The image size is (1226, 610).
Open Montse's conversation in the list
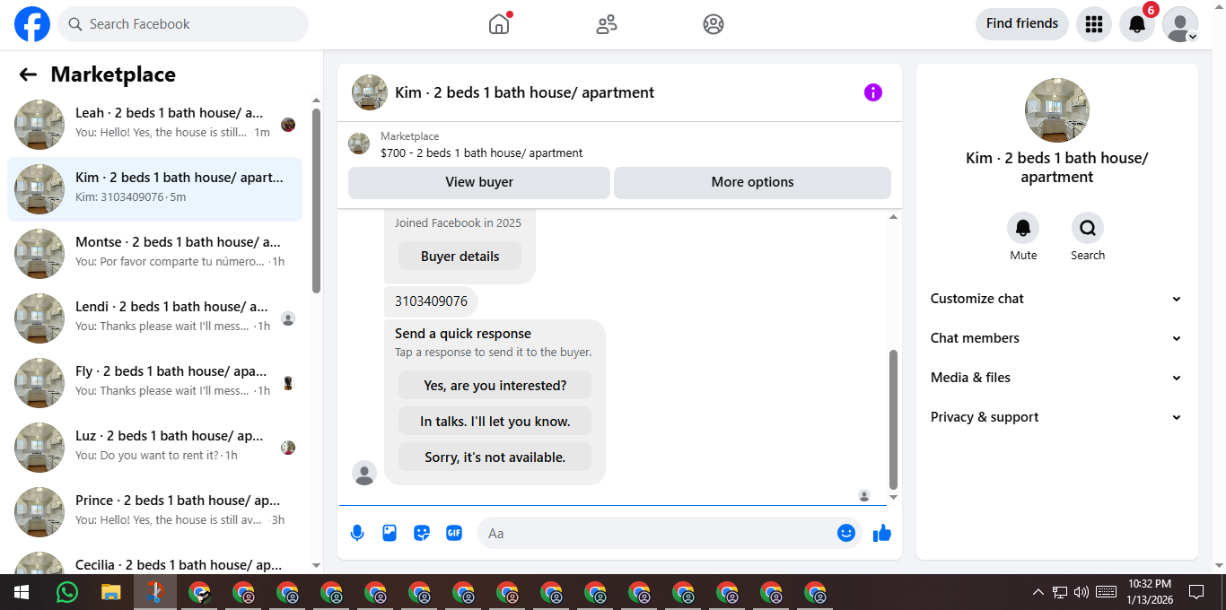[x=154, y=253]
